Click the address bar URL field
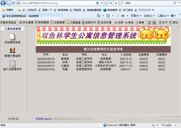Viewport: 181px width, 128px height. 56,3
